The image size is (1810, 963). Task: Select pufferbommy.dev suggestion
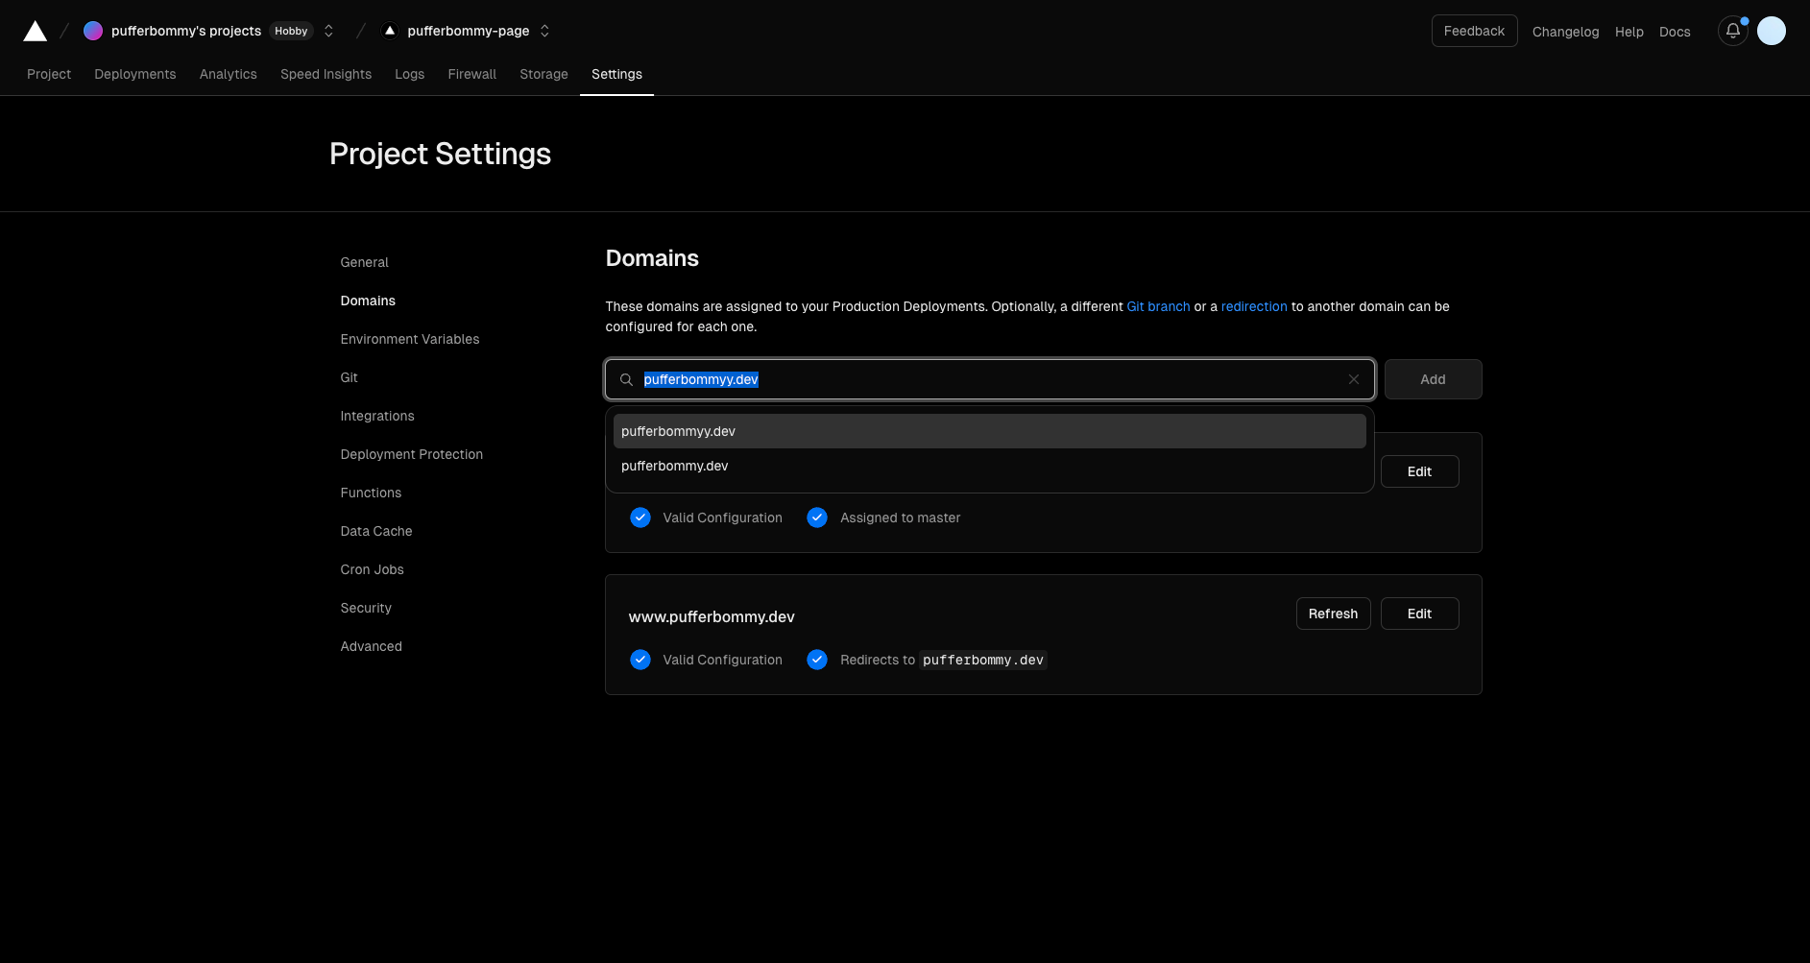pos(990,466)
